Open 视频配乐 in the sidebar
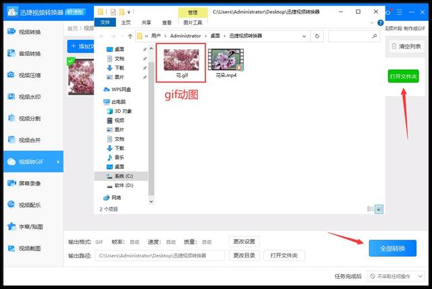The width and height of the screenshot is (432, 289). click(x=29, y=205)
